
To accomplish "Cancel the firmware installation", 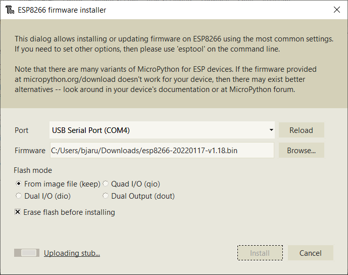I will [310, 253].
